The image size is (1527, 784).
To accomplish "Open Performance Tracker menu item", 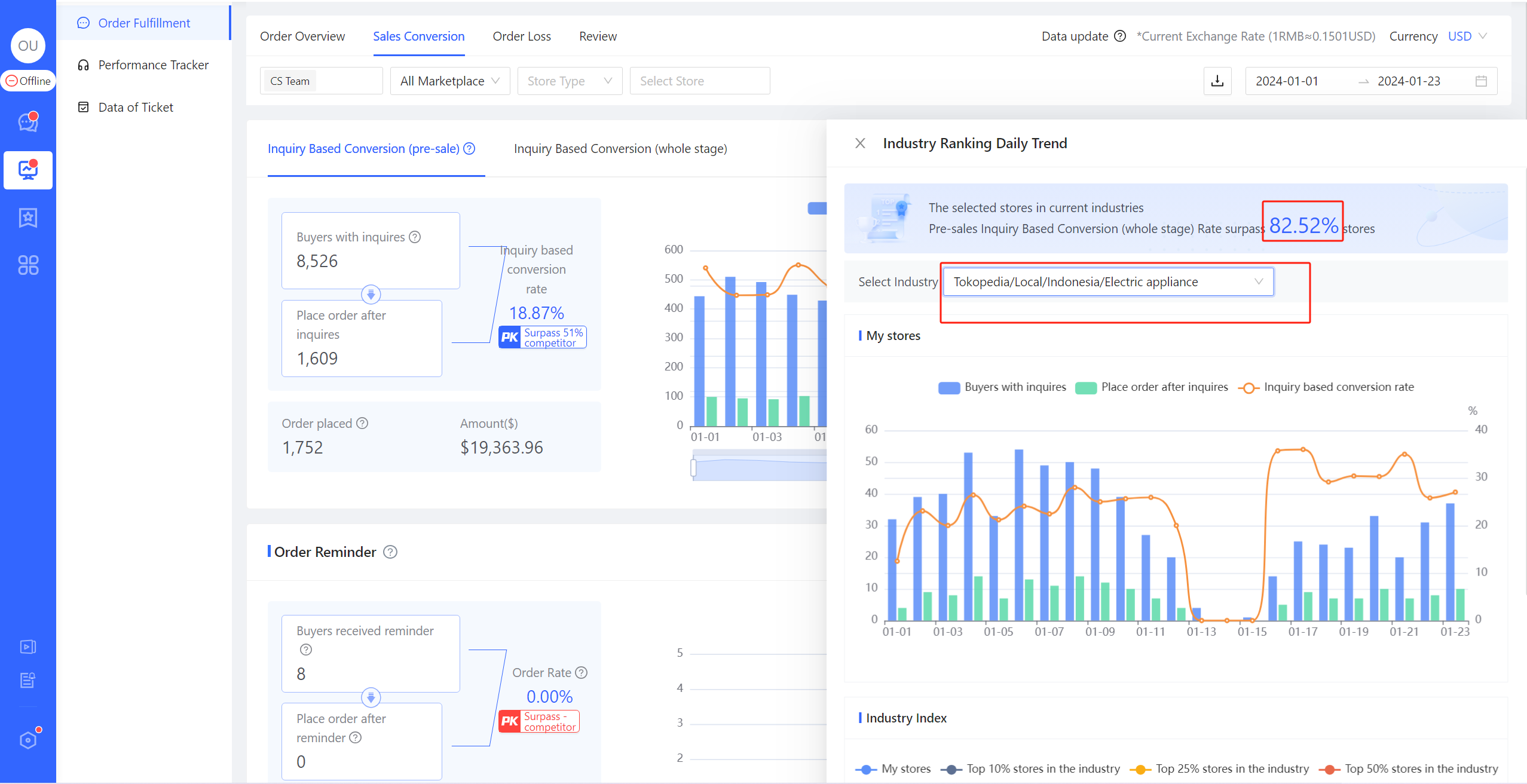I will (143, 65).
